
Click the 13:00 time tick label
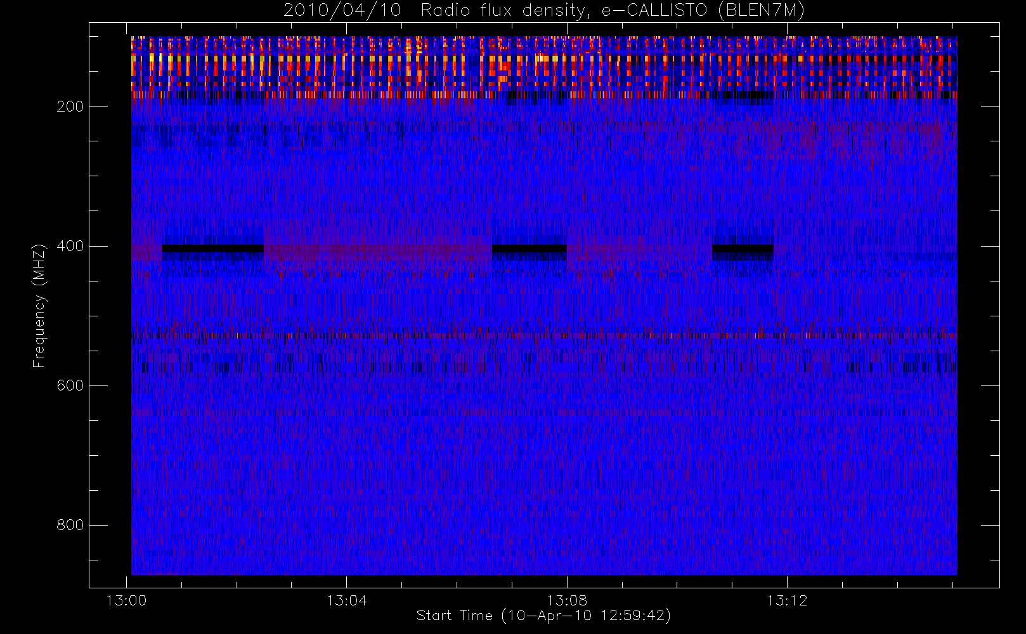pos(126,600)
